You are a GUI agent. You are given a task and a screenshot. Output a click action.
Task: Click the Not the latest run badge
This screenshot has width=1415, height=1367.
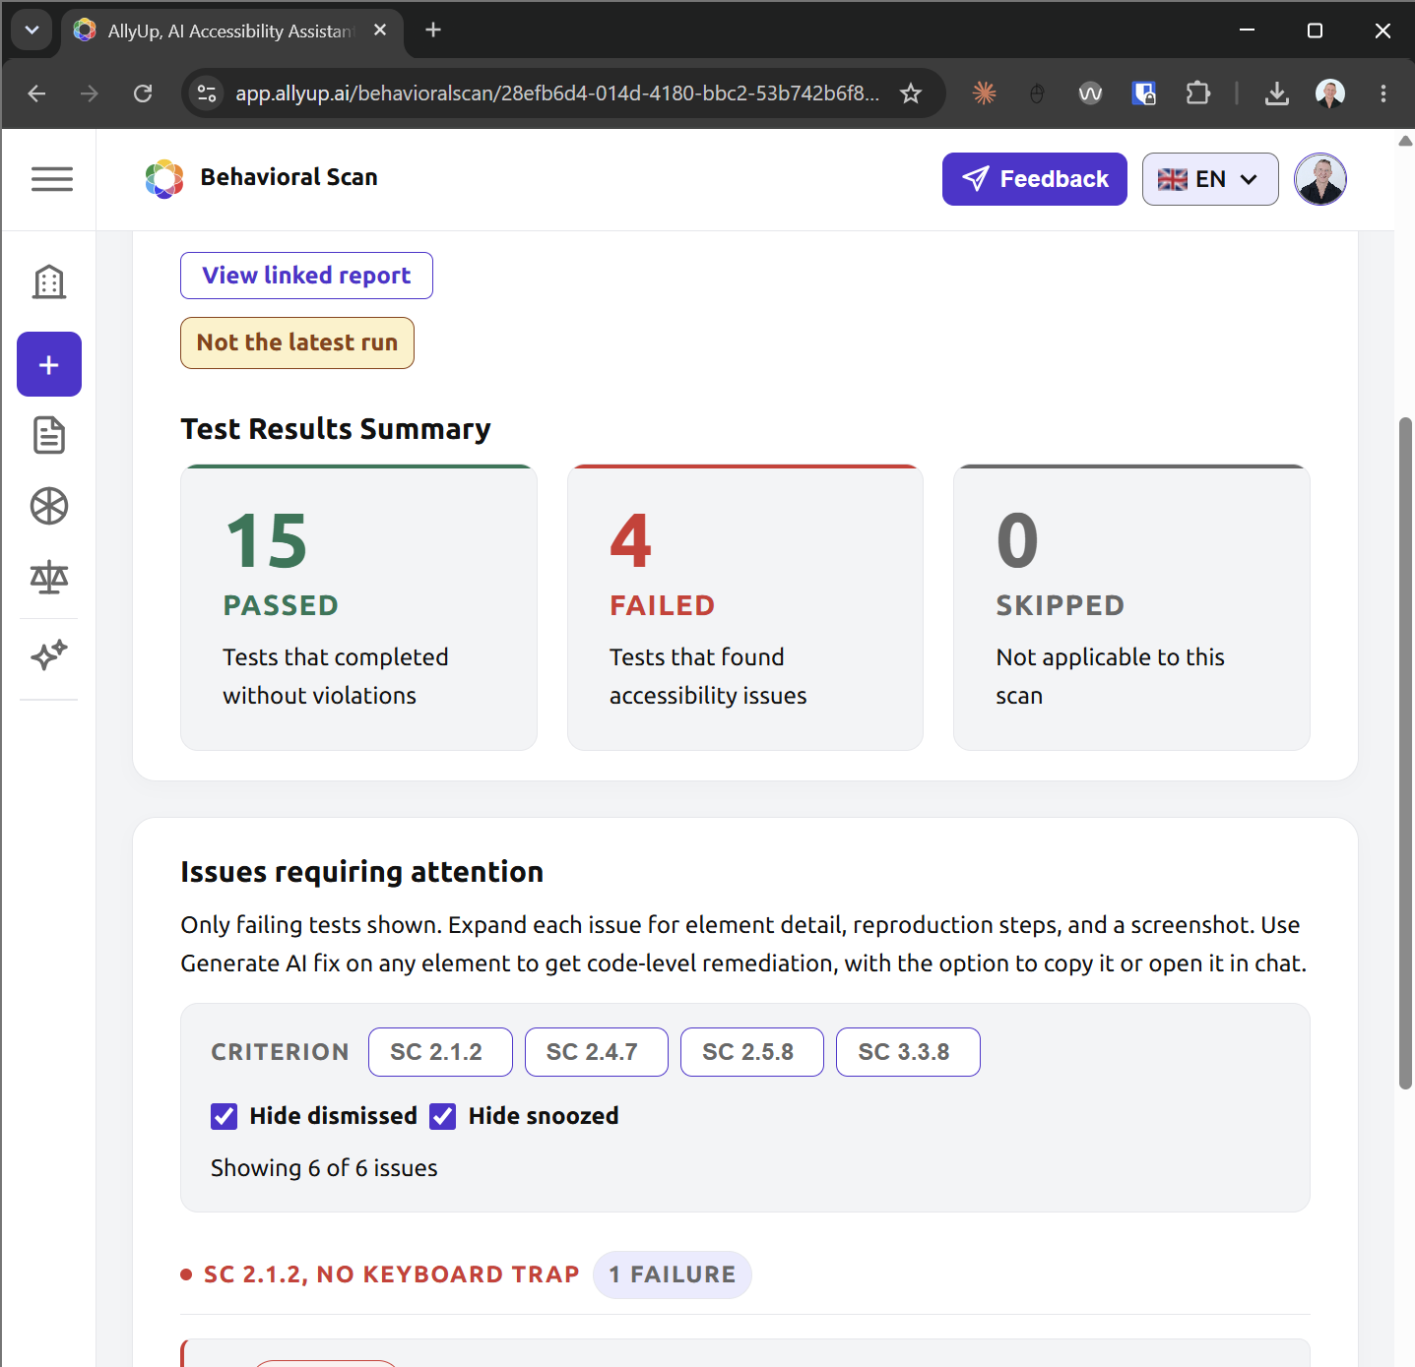click(x=297, y=342)
